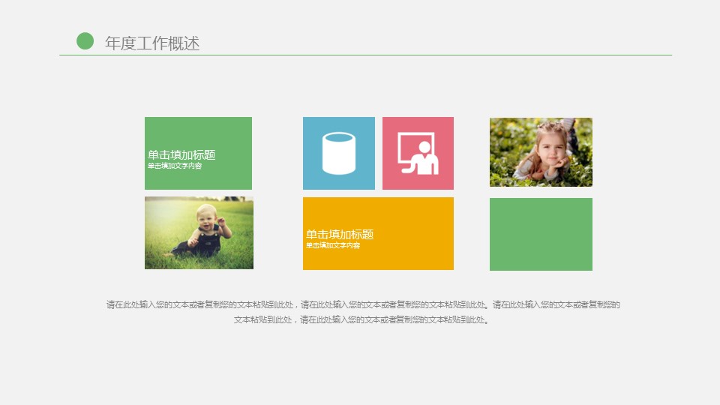Select the slide title 年度工作概述
The image size is (720, 405).
click(152, 43)
